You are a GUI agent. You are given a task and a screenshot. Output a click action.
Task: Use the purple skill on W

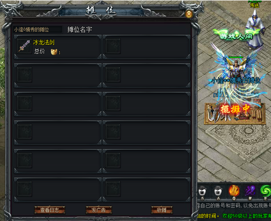[250, 191]
